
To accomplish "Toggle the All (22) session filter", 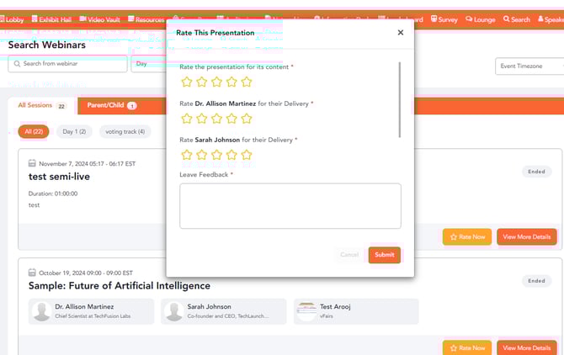I will coord(35,131).
